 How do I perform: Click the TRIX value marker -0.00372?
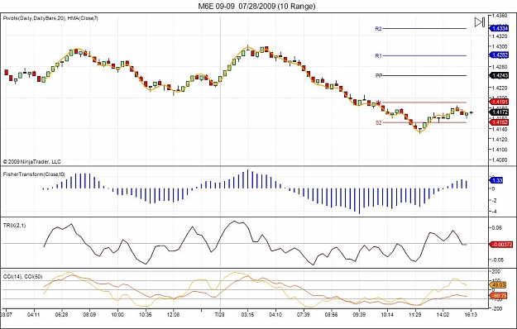500,245
